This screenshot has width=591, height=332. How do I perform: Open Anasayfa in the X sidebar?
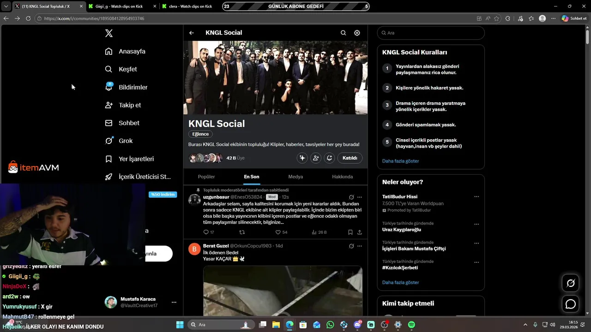pos(125,51)
